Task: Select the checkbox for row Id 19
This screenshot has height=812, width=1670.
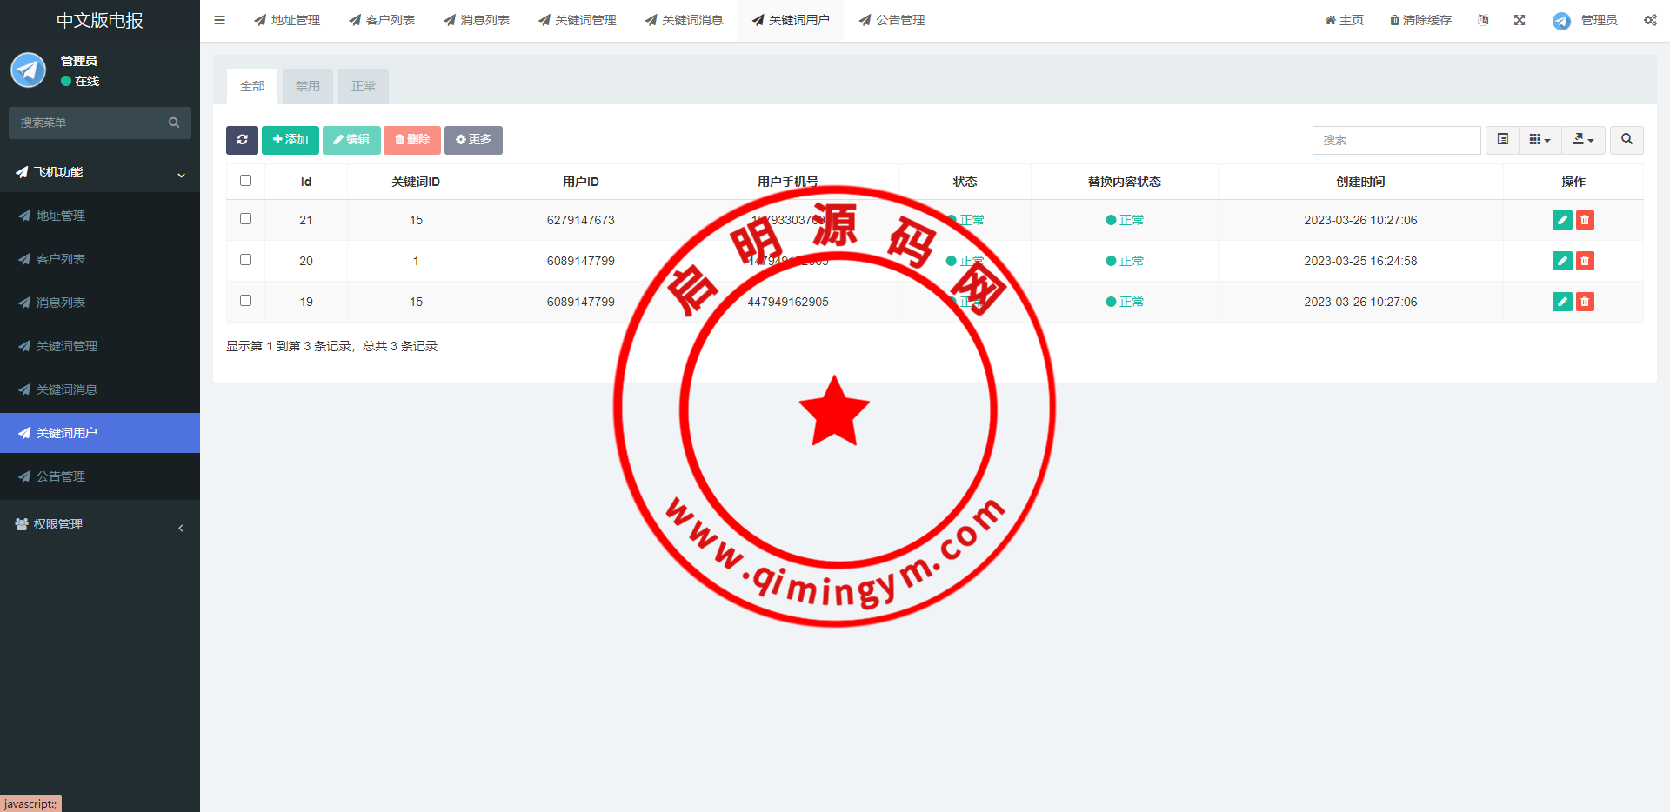Action: [245, 301]
